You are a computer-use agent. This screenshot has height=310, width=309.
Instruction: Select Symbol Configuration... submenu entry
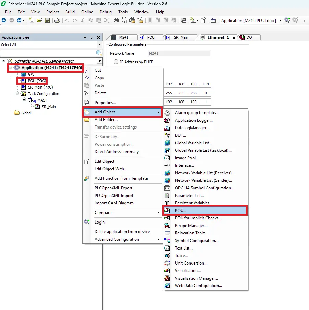205,240
